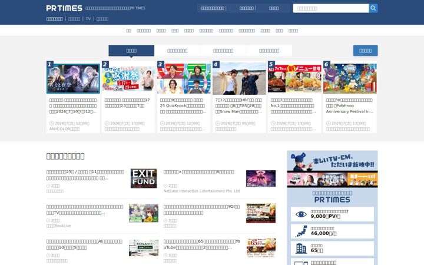Image resolution: width=424 pixels, height=265 pixels.
Task: Click the magnifier search button
Action: [373, 8]
